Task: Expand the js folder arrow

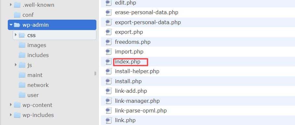Action: point(16,65)
